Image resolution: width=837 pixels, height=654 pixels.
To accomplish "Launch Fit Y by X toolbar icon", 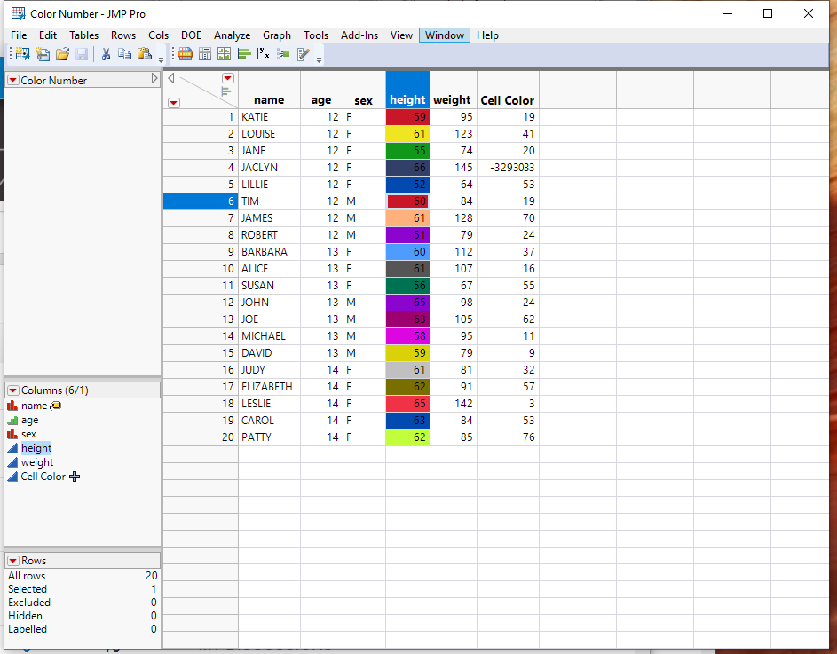I will click(264, 54).
